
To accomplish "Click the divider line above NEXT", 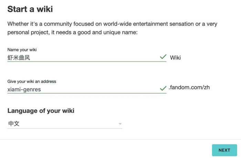I will point(120,139).
